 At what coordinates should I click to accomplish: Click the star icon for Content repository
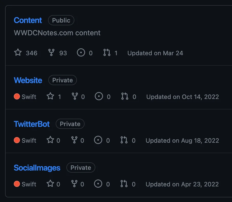coord(18,53)
